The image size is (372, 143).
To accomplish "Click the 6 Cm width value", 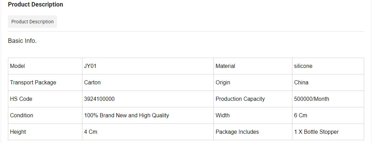I will coord(301,116).
